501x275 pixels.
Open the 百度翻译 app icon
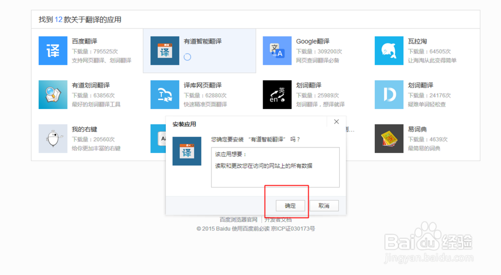[x=53, y=50]
